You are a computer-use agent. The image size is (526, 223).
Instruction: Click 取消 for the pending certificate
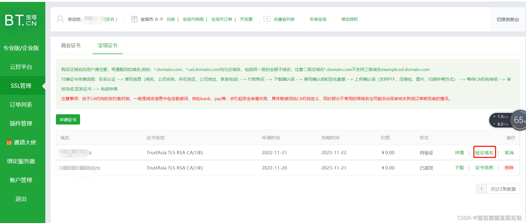point(509,153)
